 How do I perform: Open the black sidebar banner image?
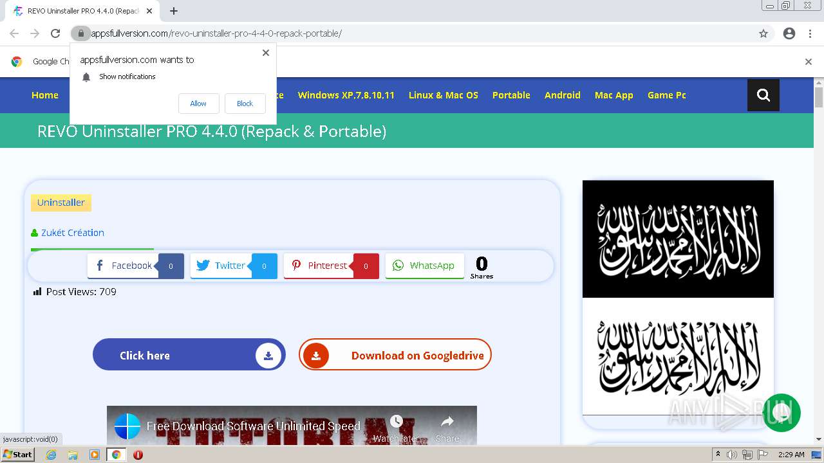pyautogui.click(x=678, y=239)
